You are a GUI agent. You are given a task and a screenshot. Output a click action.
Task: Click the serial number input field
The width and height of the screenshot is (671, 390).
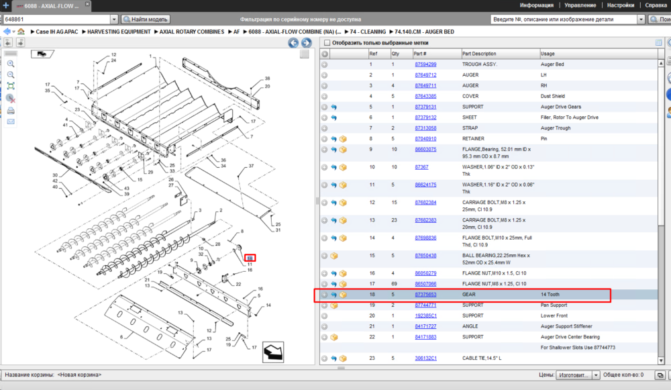pos(56,19)
